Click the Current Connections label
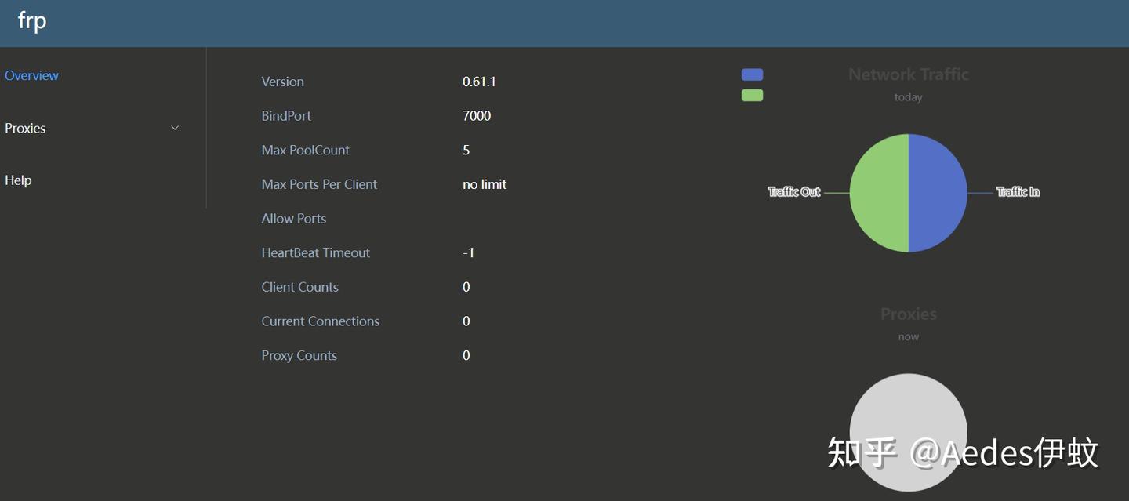The width and height of the screenshot is (1129, 501). point(321,321)
